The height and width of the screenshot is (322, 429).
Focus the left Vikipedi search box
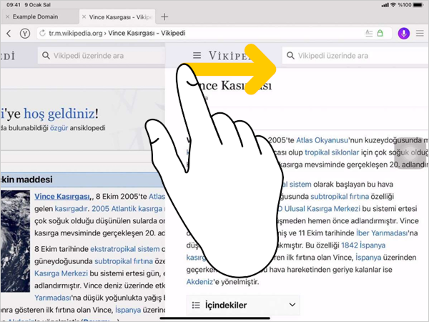point(100,55)
